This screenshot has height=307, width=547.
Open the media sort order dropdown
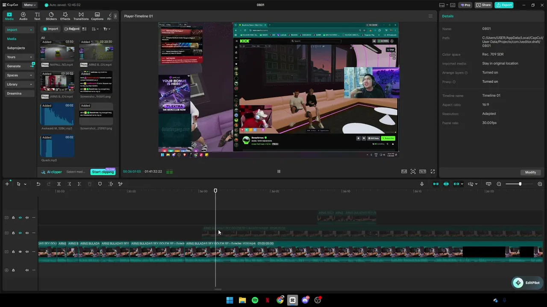click(95, 29)
